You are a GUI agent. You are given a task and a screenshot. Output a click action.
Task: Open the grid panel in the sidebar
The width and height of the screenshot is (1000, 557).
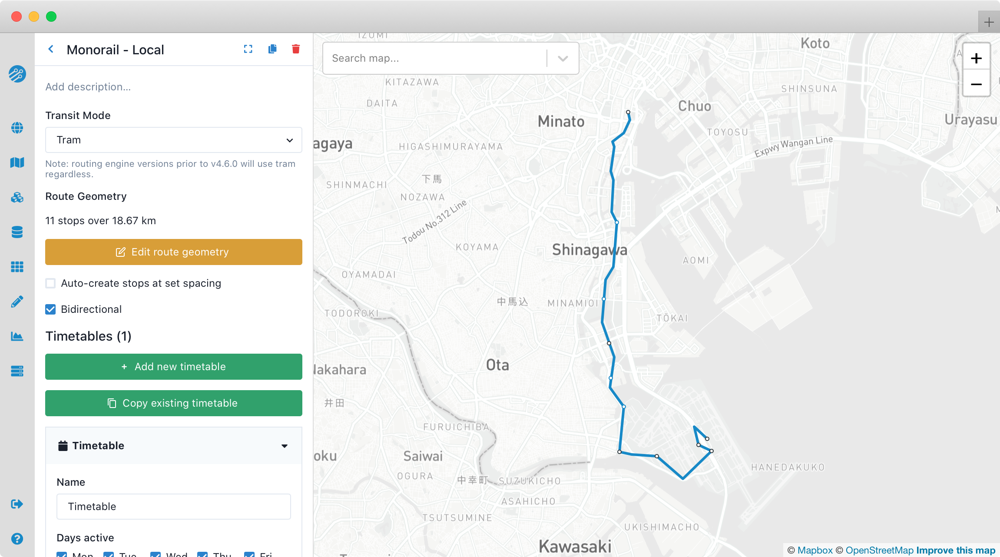(x=17, y=266)
